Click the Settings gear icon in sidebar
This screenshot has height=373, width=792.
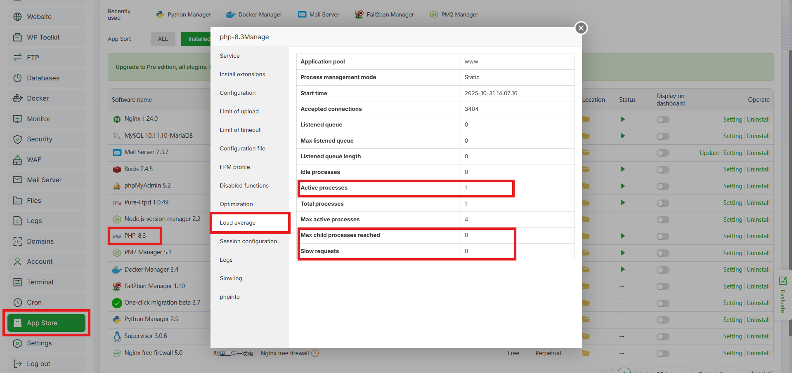[17, 343]
